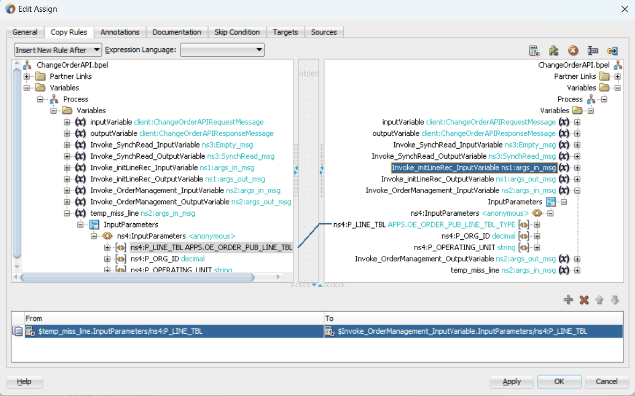Screen dimensions: 635x396
Task: Click the orange remove toolbar icon
Action: [x=573, y=50]
